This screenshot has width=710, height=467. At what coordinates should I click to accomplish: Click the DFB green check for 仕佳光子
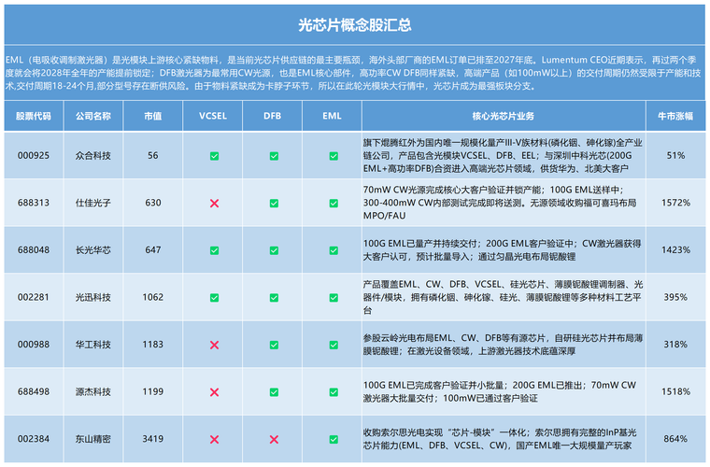tap(274, 204)
